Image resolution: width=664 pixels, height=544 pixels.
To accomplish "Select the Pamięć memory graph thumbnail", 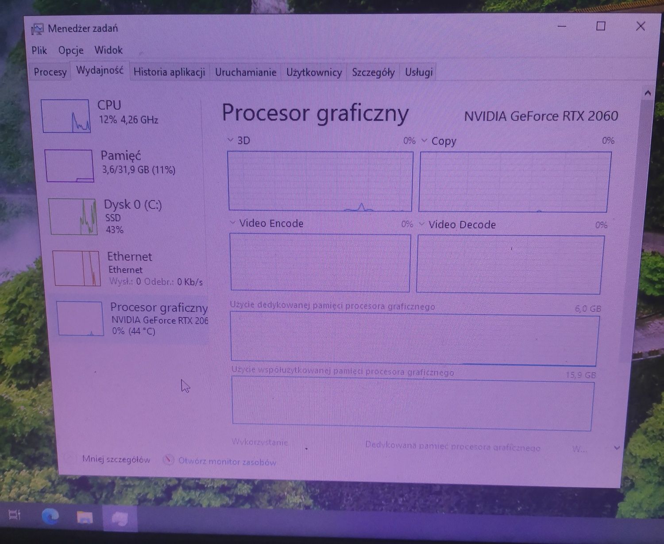I will 69,166.
